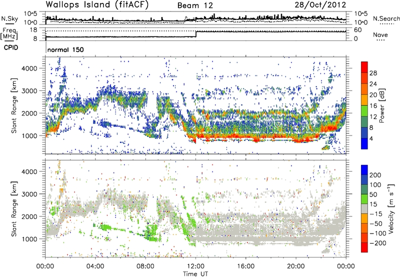Pick the yellow-orange Power segment between 16 and 20
The height and width of the screenshot is (277, 400).
click(x=364, y=100)
